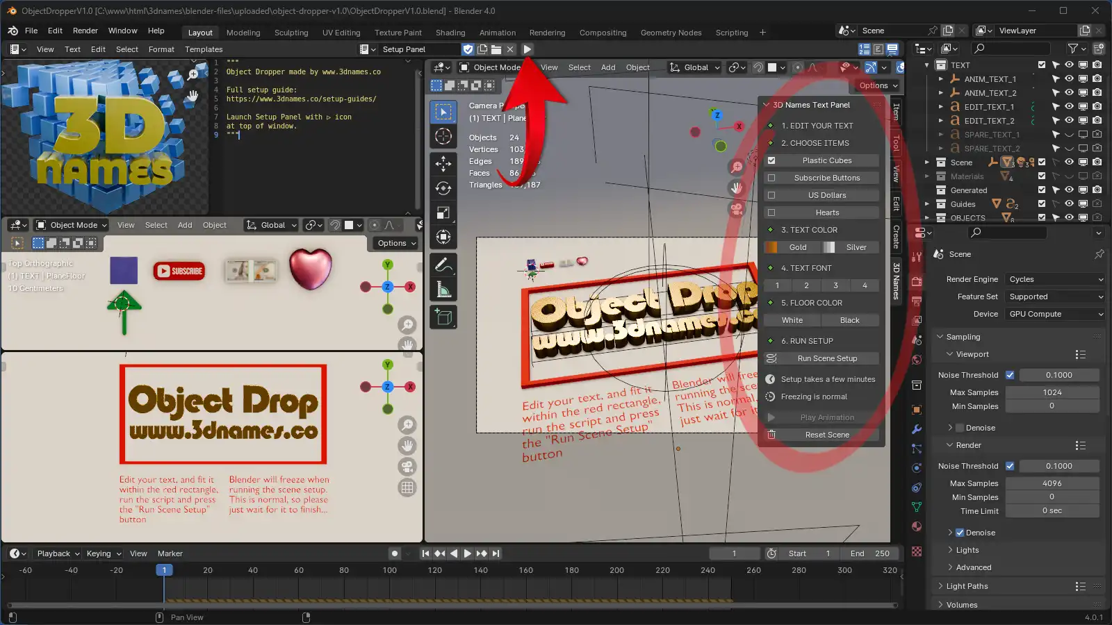
Task: Enable the Hearts checkbox
Action: tap(771, 212)
